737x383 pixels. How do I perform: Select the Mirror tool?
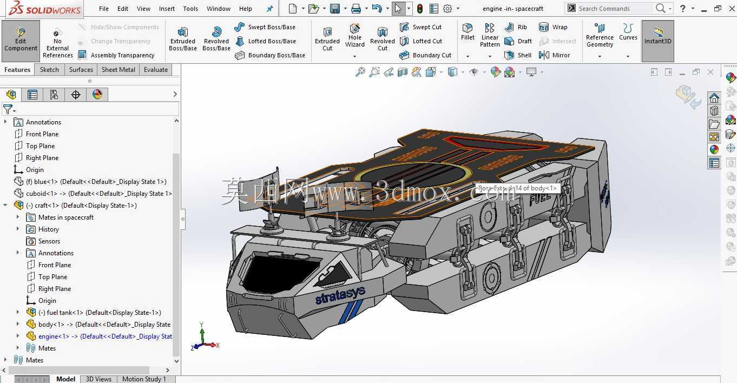(x=554, y=55)
